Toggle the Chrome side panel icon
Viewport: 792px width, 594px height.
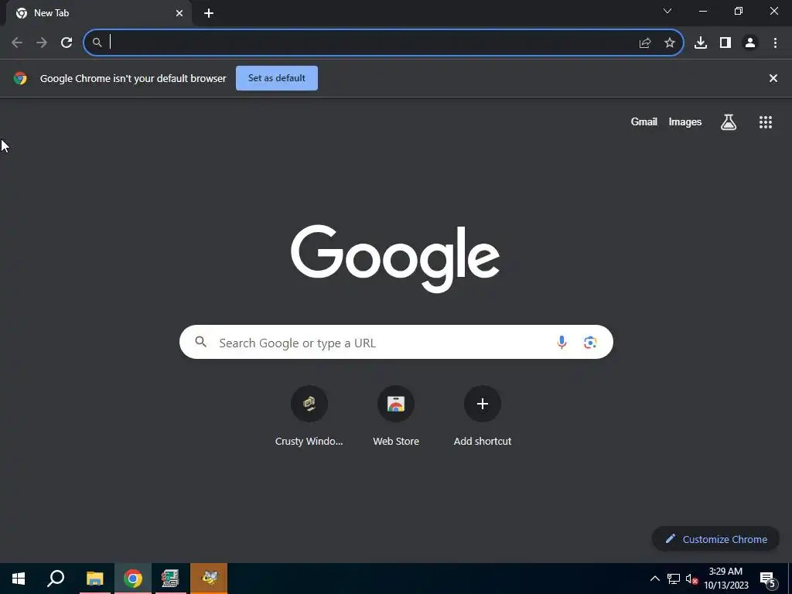pyautogui.click(x=725, y=43)
